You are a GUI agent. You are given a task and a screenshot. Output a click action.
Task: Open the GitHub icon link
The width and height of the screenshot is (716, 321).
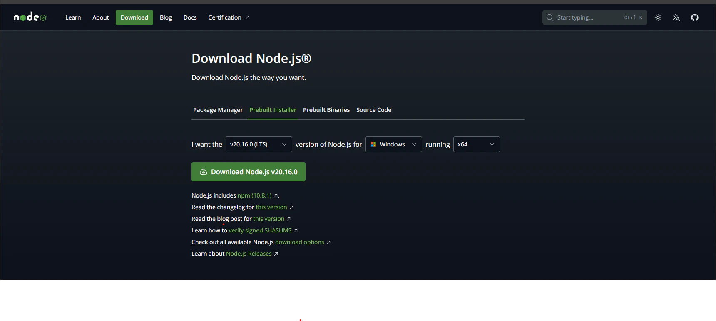pyautogui.click(x=695, y=17)
